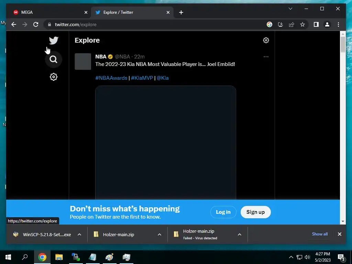352x264 pixels.
Task: Click the failed Holzer-main.zip virus detected item
Action: click(200, 234)
